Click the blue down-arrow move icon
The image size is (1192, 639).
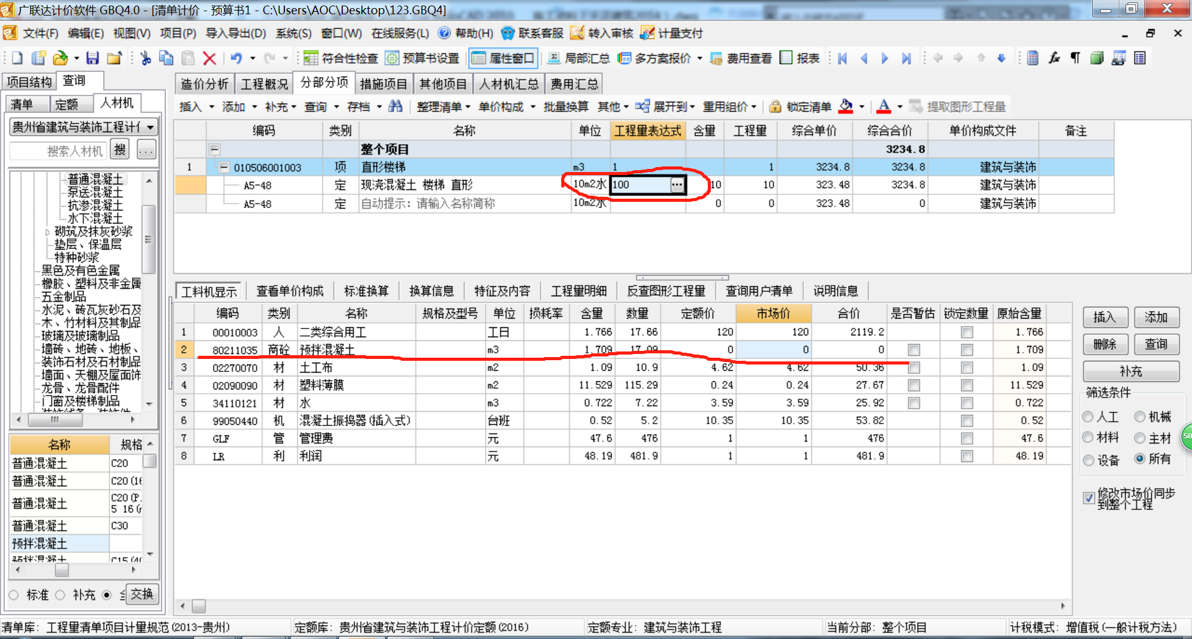(x=1001, y=58)
